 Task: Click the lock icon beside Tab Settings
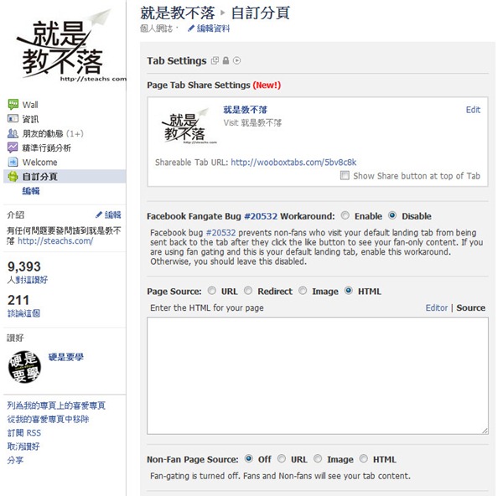[x=226, y=60]
